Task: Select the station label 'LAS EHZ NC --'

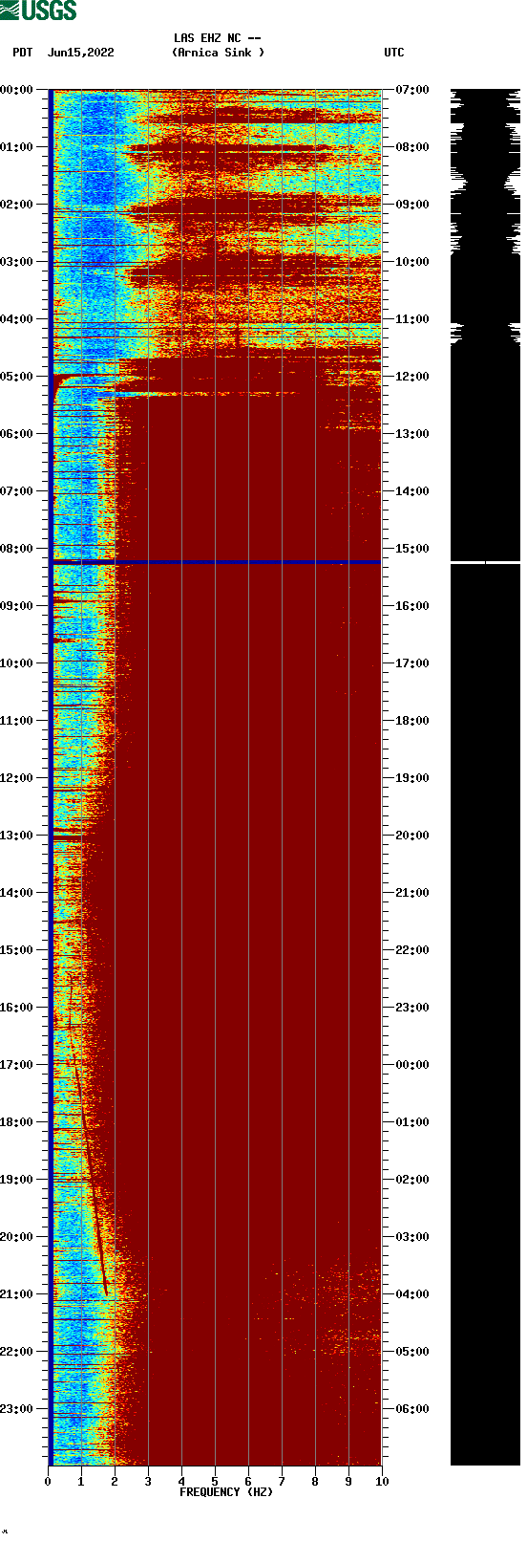Action: 217,38
